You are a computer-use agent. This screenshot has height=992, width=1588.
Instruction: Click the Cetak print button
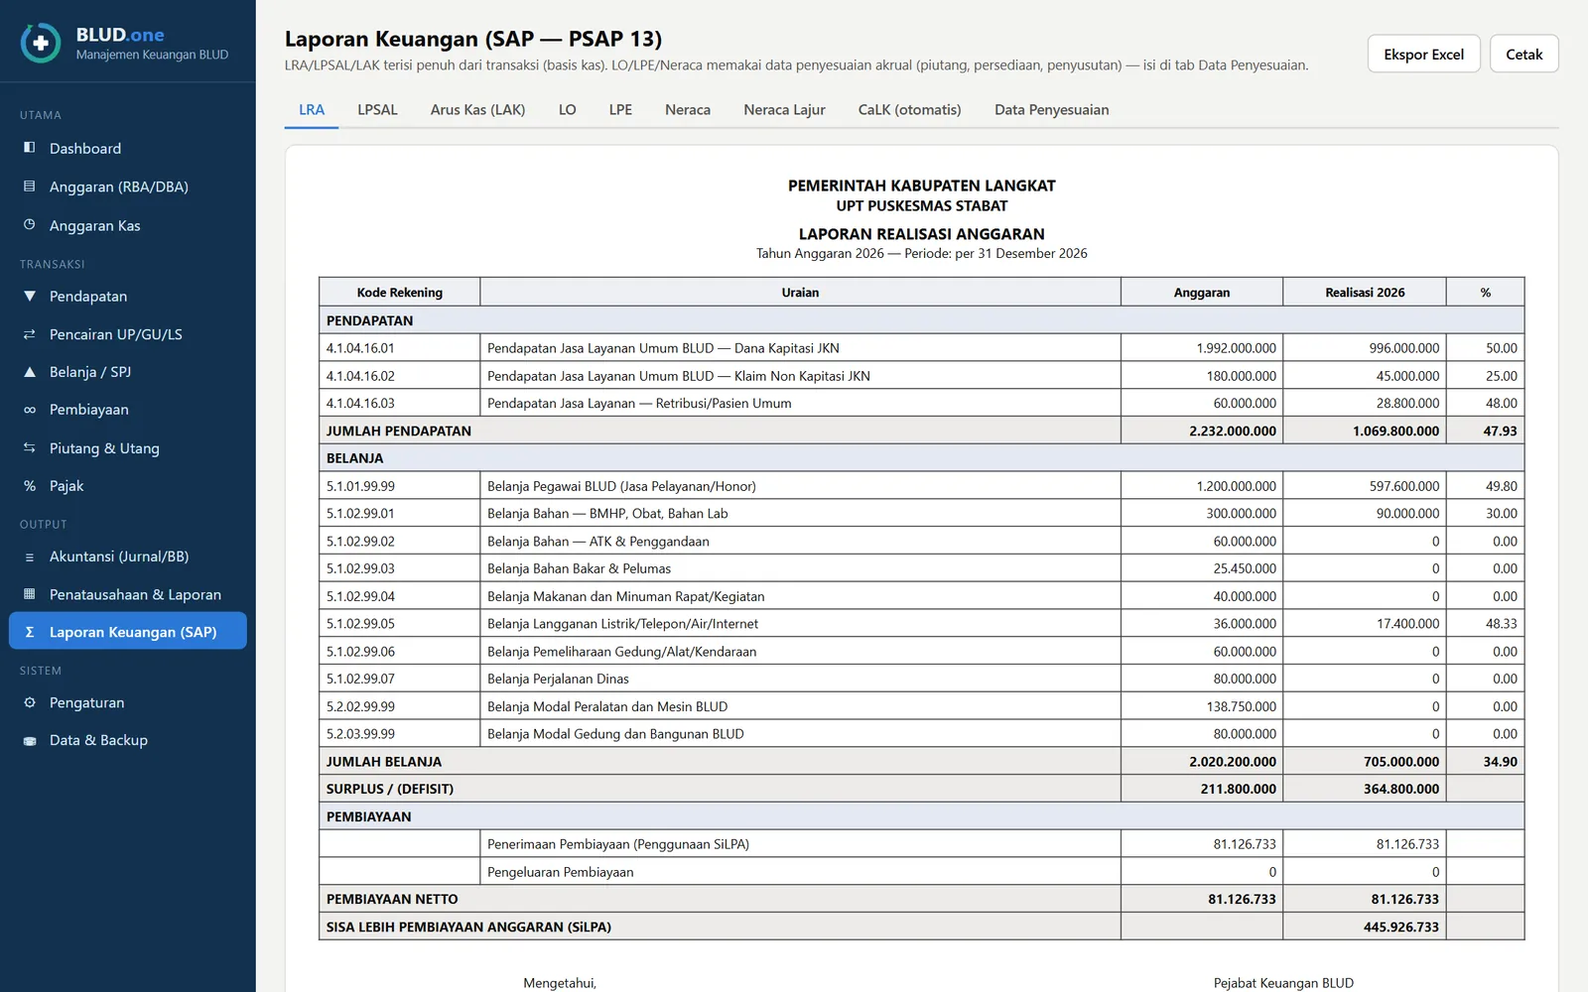click(x=1523, y=55)
